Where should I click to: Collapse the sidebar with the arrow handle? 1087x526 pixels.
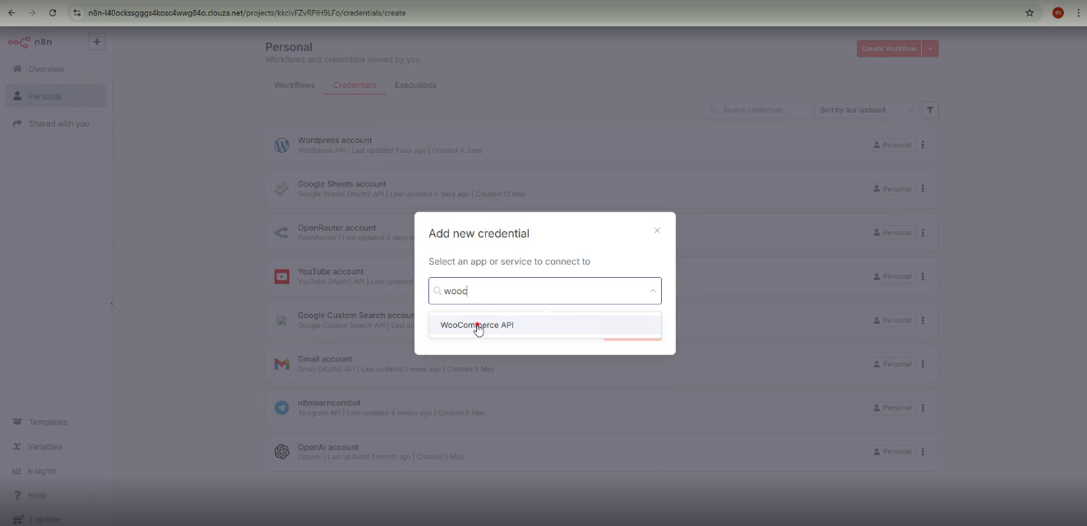(x=112, y=303)
